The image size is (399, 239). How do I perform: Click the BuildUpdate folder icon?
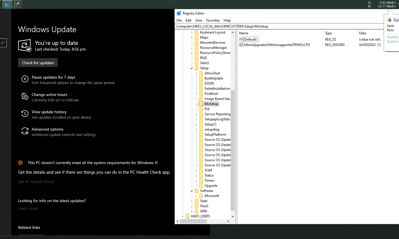pyautogui.click(x=201, y=78)
